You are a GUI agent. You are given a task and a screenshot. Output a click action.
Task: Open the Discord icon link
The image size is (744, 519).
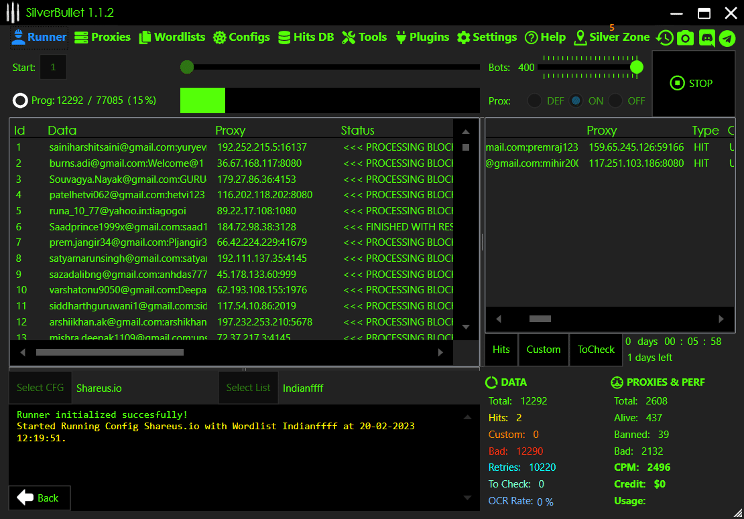[706, 38]
